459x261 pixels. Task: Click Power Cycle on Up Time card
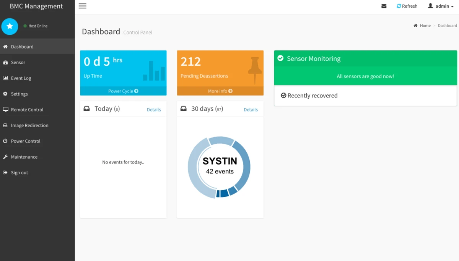coord(123,91)
